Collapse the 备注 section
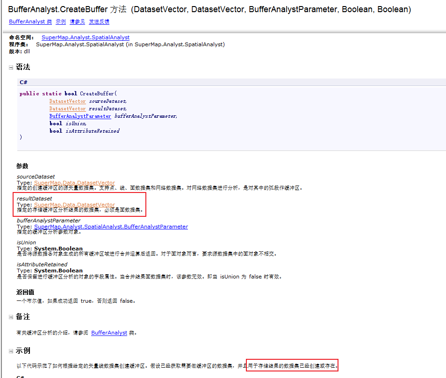 point(11,317)
